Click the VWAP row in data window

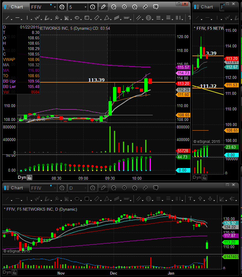pyautogui.click(x=21, y=59)
